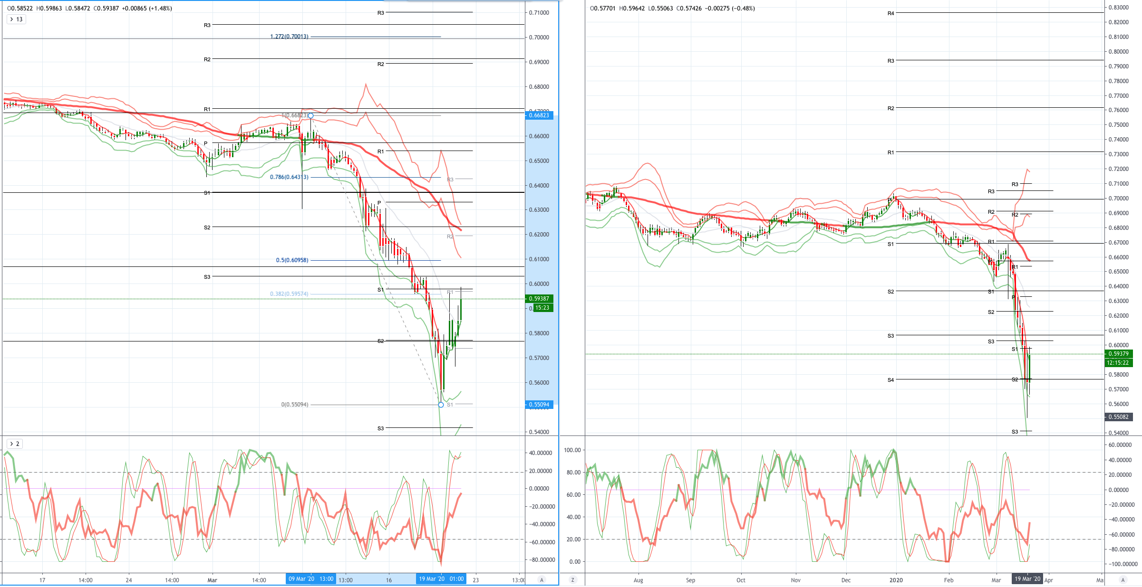Click the 19 Mar '20 01:00 time marker
Image resolution: width=1142 pixels, height=587 pixels.
coord(441,579)
